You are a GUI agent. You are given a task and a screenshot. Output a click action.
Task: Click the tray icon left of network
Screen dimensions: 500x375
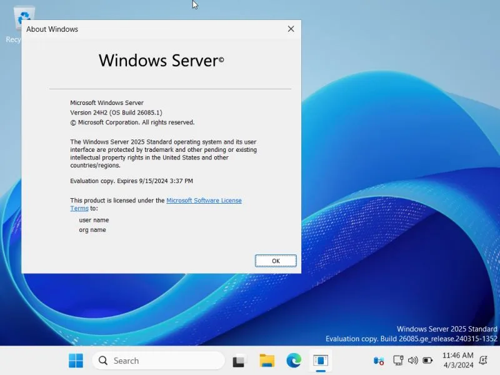[x=379, y=361]
